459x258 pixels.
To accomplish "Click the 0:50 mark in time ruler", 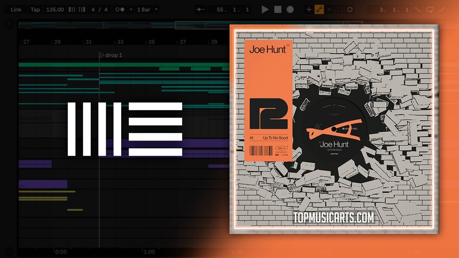I will (x=61, y=252).
